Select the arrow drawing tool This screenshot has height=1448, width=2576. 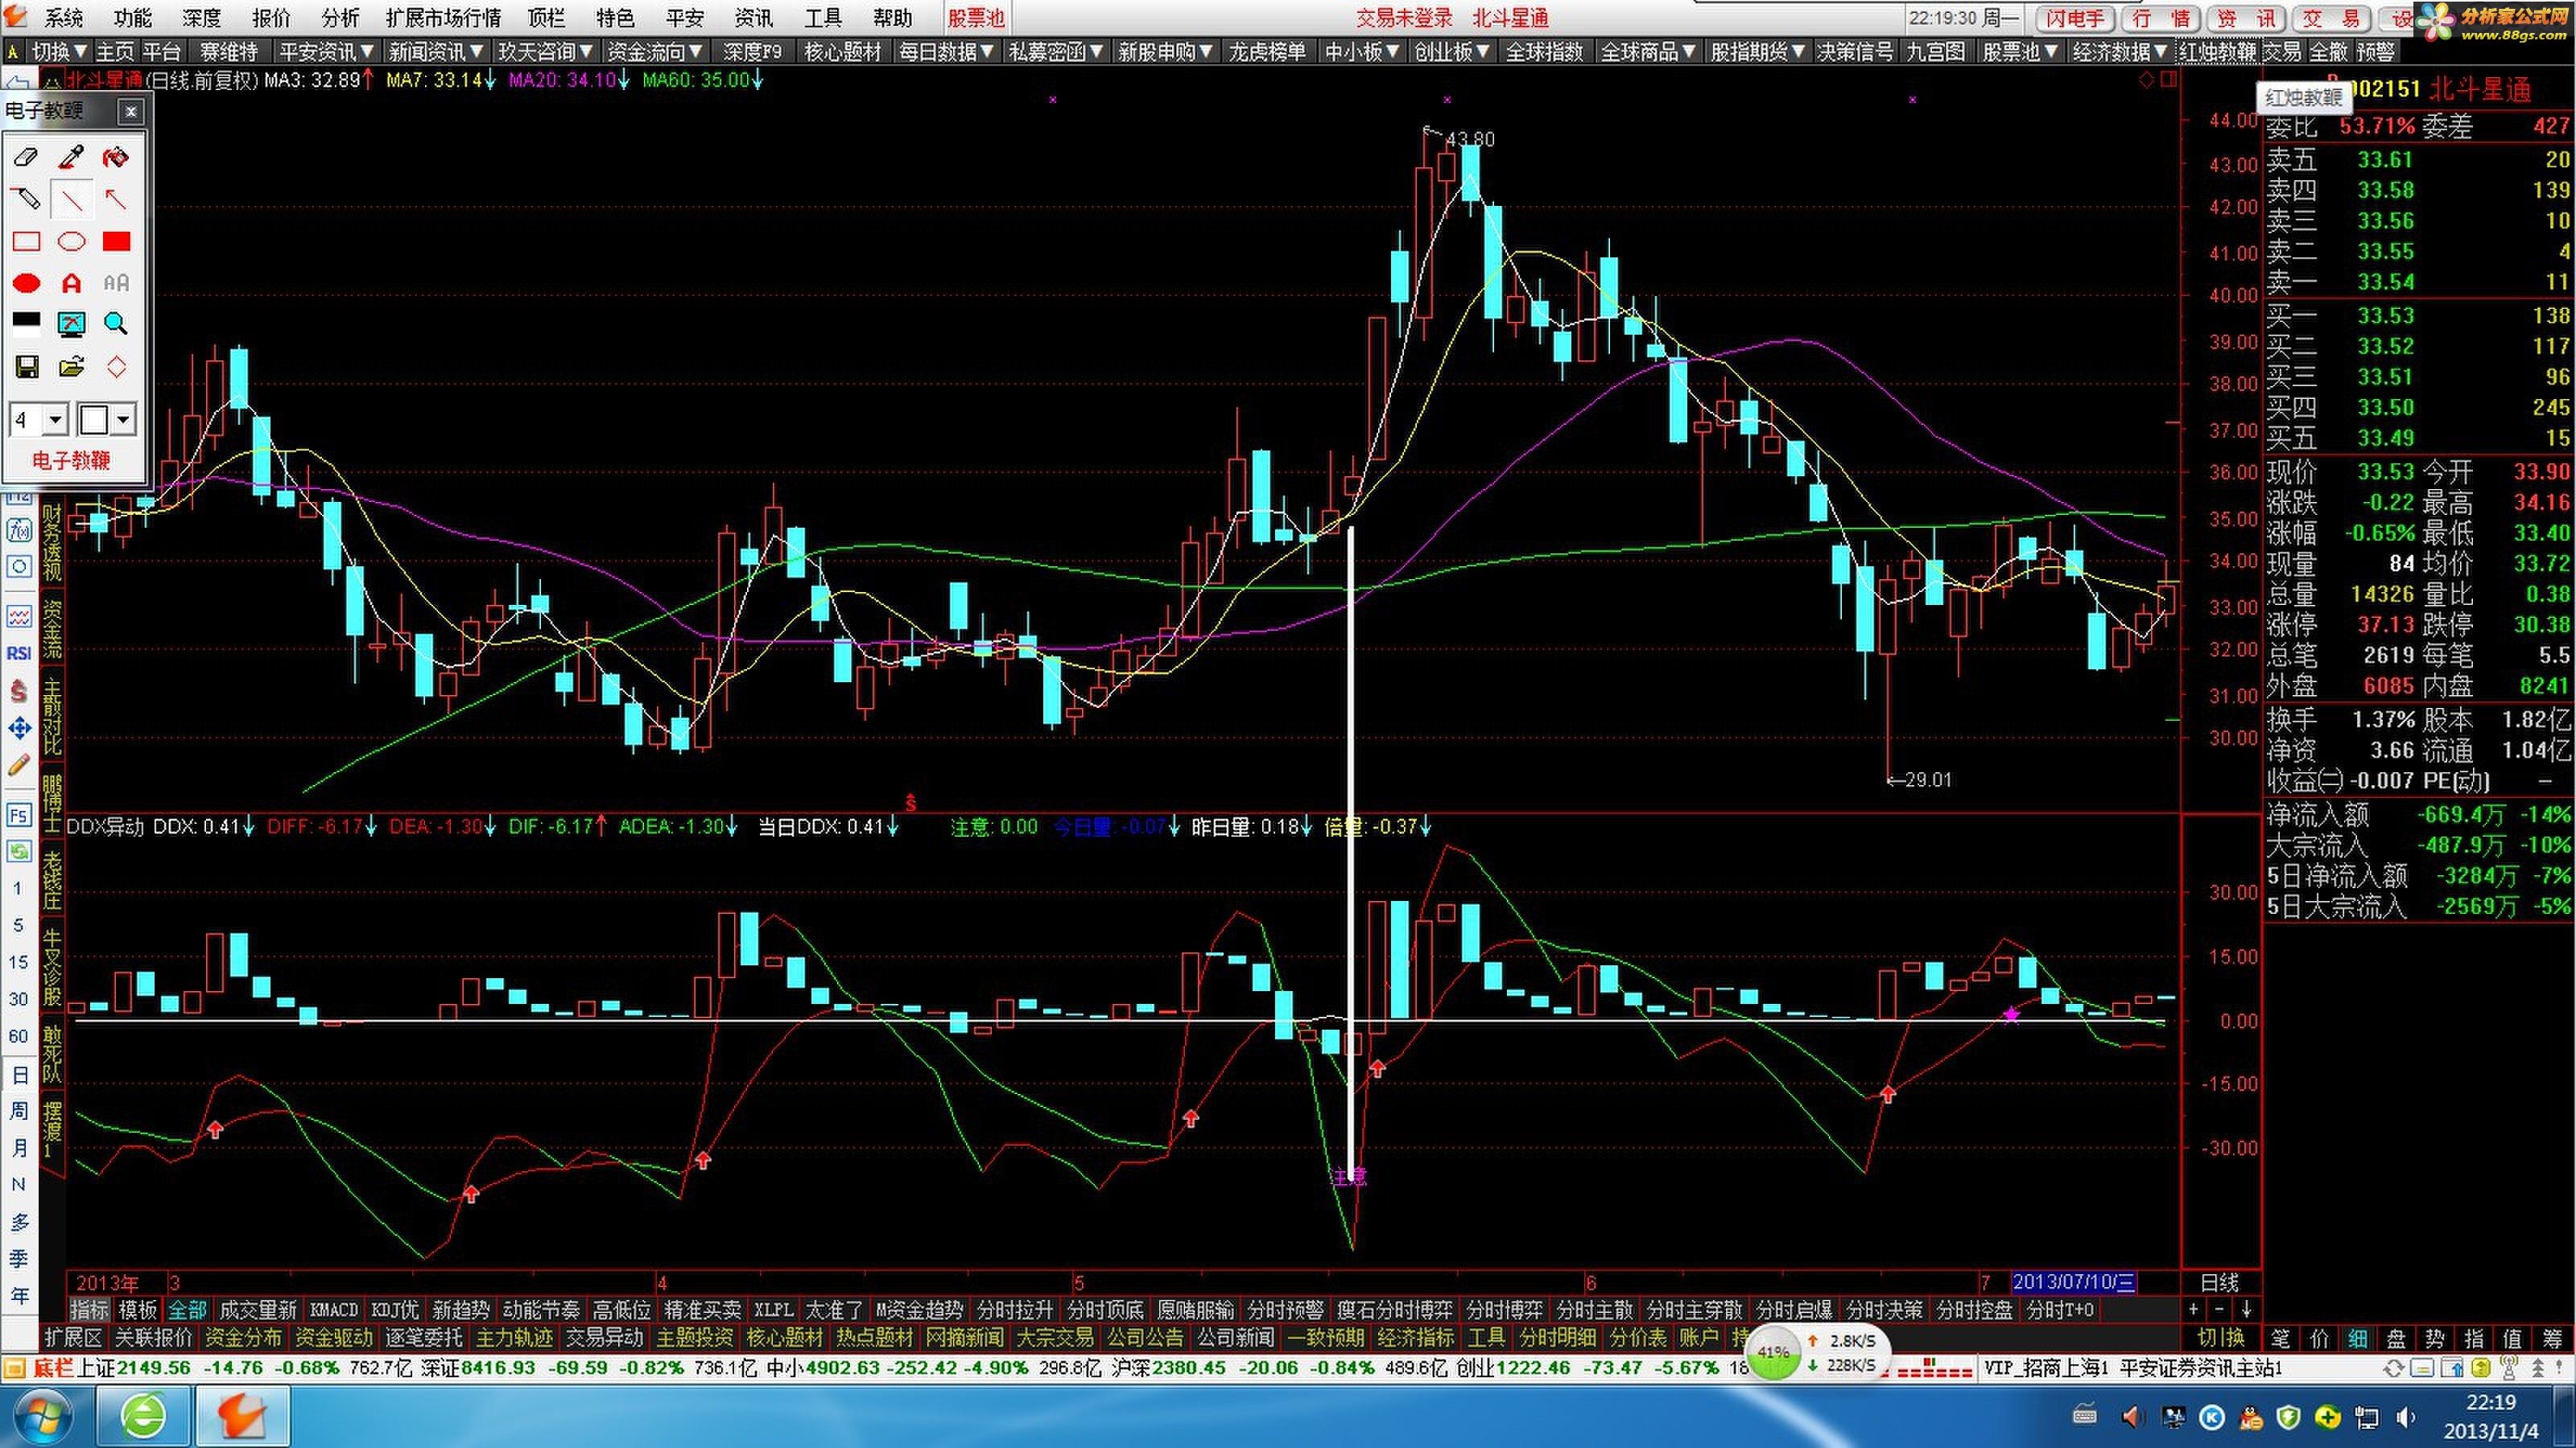116,199
